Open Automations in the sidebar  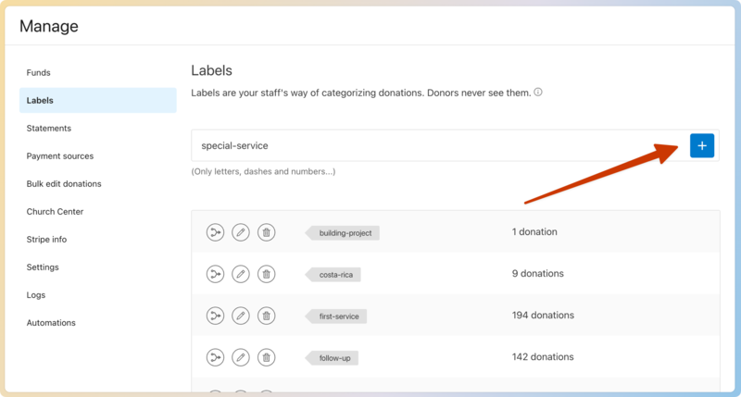(51, 322)
